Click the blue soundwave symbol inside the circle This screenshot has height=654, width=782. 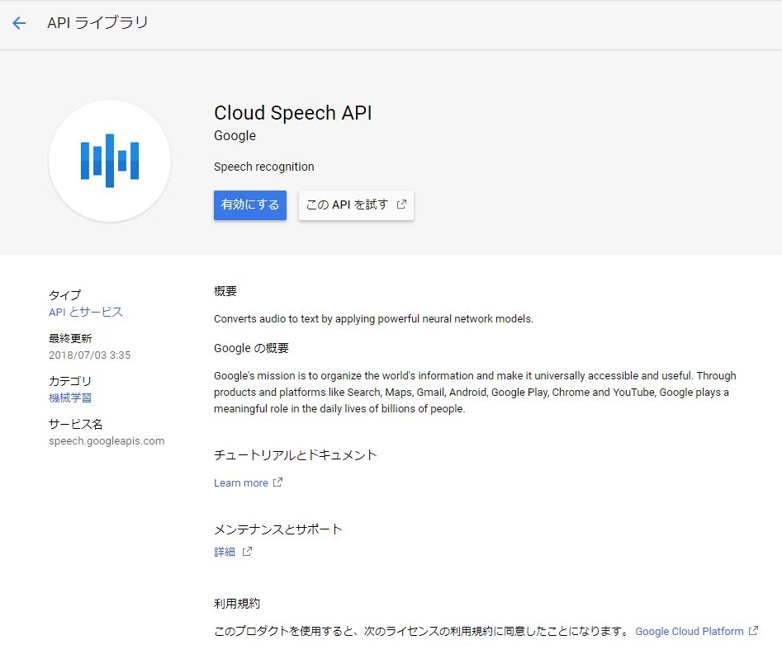coord(110,160)
